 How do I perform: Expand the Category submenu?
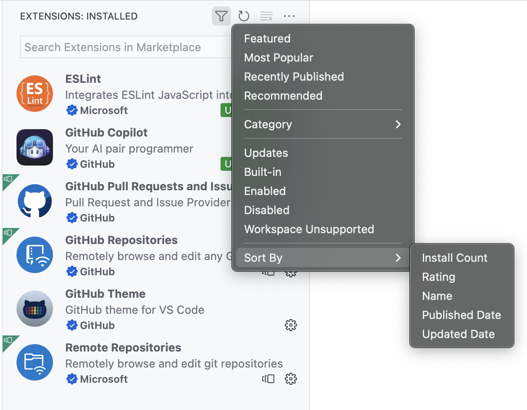[268, 124]
